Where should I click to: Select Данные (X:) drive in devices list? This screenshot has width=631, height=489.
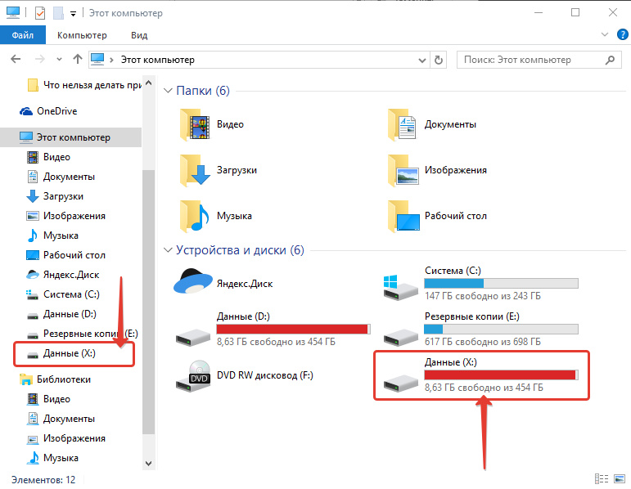point(481,375)
